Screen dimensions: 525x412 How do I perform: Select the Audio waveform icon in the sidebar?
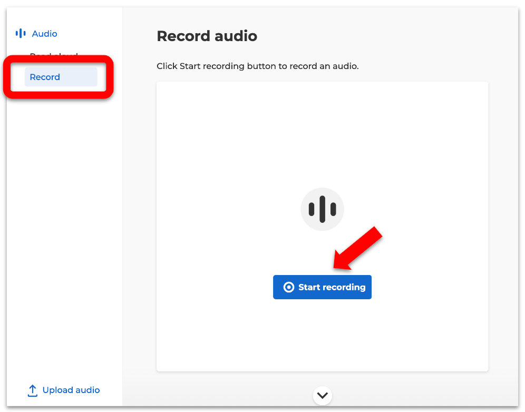point(20,33)
